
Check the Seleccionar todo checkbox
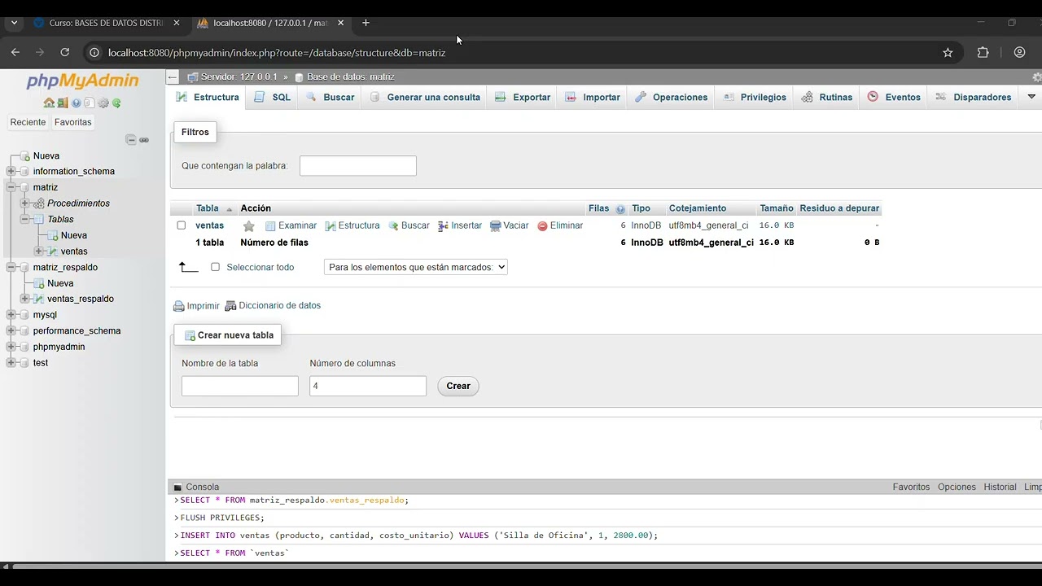216,267
